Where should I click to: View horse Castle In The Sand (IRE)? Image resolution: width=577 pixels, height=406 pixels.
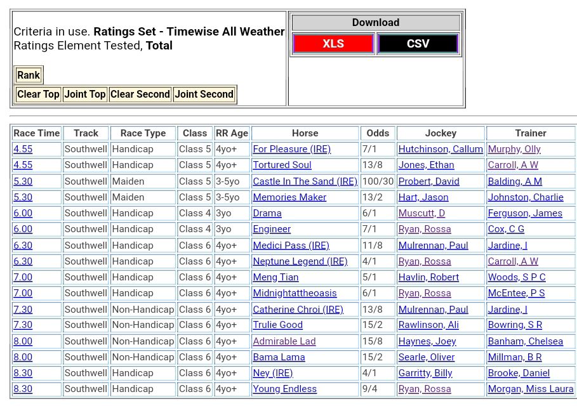(x=305, y=181)
